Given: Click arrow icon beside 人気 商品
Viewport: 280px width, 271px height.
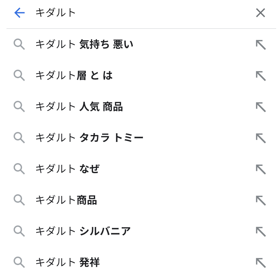Looking at the screenshot, I should coord(261,107).
